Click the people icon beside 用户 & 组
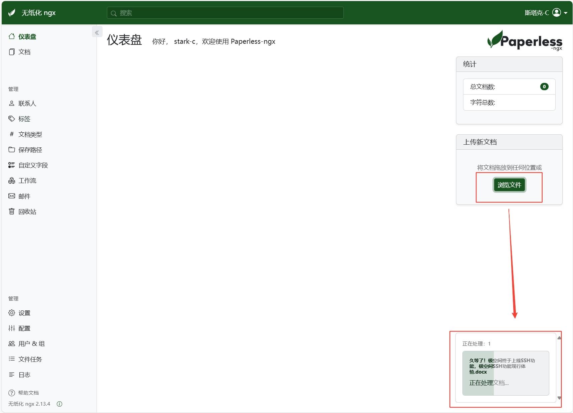Image resolution: width=573 pixels, height=413 pixels. (12, 343)
